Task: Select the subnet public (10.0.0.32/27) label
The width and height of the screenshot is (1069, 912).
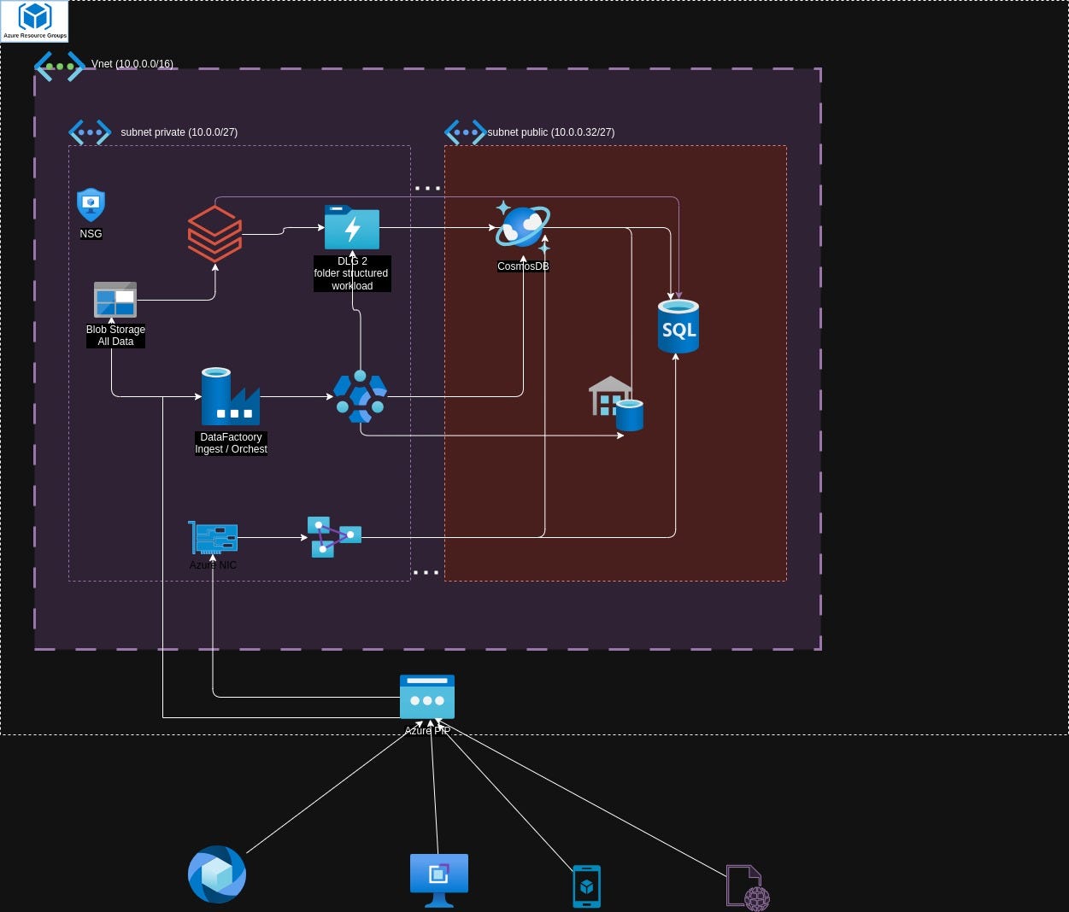Action: [550, 132]
